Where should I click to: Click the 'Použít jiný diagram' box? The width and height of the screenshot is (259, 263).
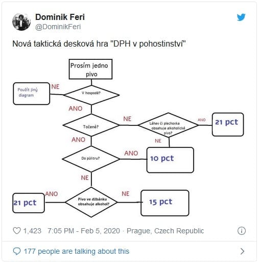pos(32,94)
